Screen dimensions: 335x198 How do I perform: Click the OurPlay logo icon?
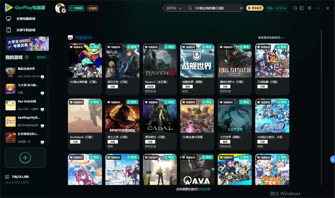tap(9, 8)
